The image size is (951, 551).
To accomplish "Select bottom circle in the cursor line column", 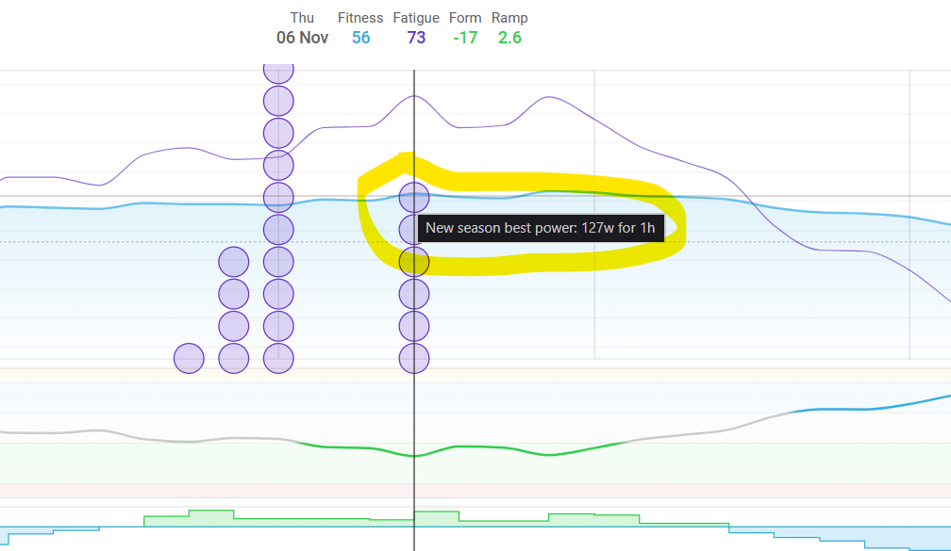I will (x=413, y=359).
